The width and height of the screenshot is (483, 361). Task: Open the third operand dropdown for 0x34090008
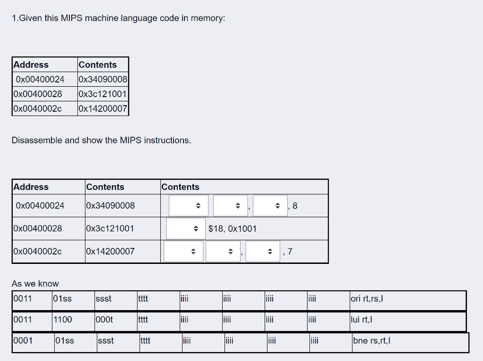(x=270, y=205)
